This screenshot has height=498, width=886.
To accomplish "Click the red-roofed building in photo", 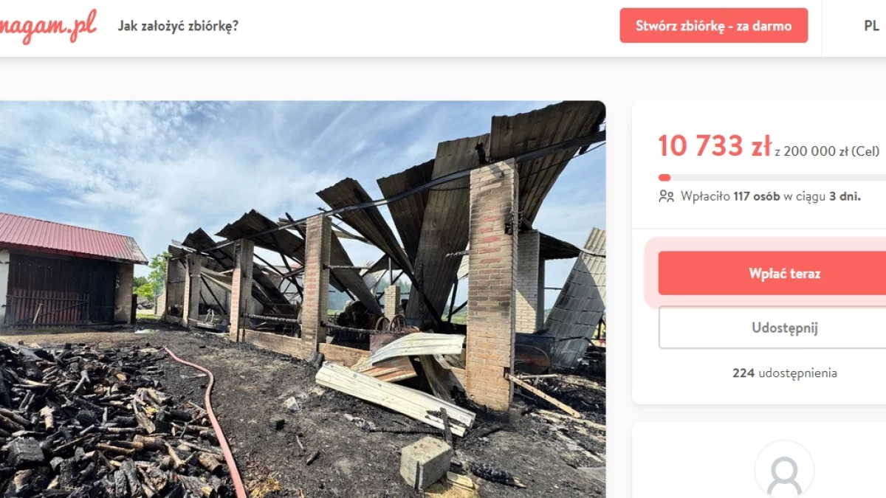I will coord(70,269).
